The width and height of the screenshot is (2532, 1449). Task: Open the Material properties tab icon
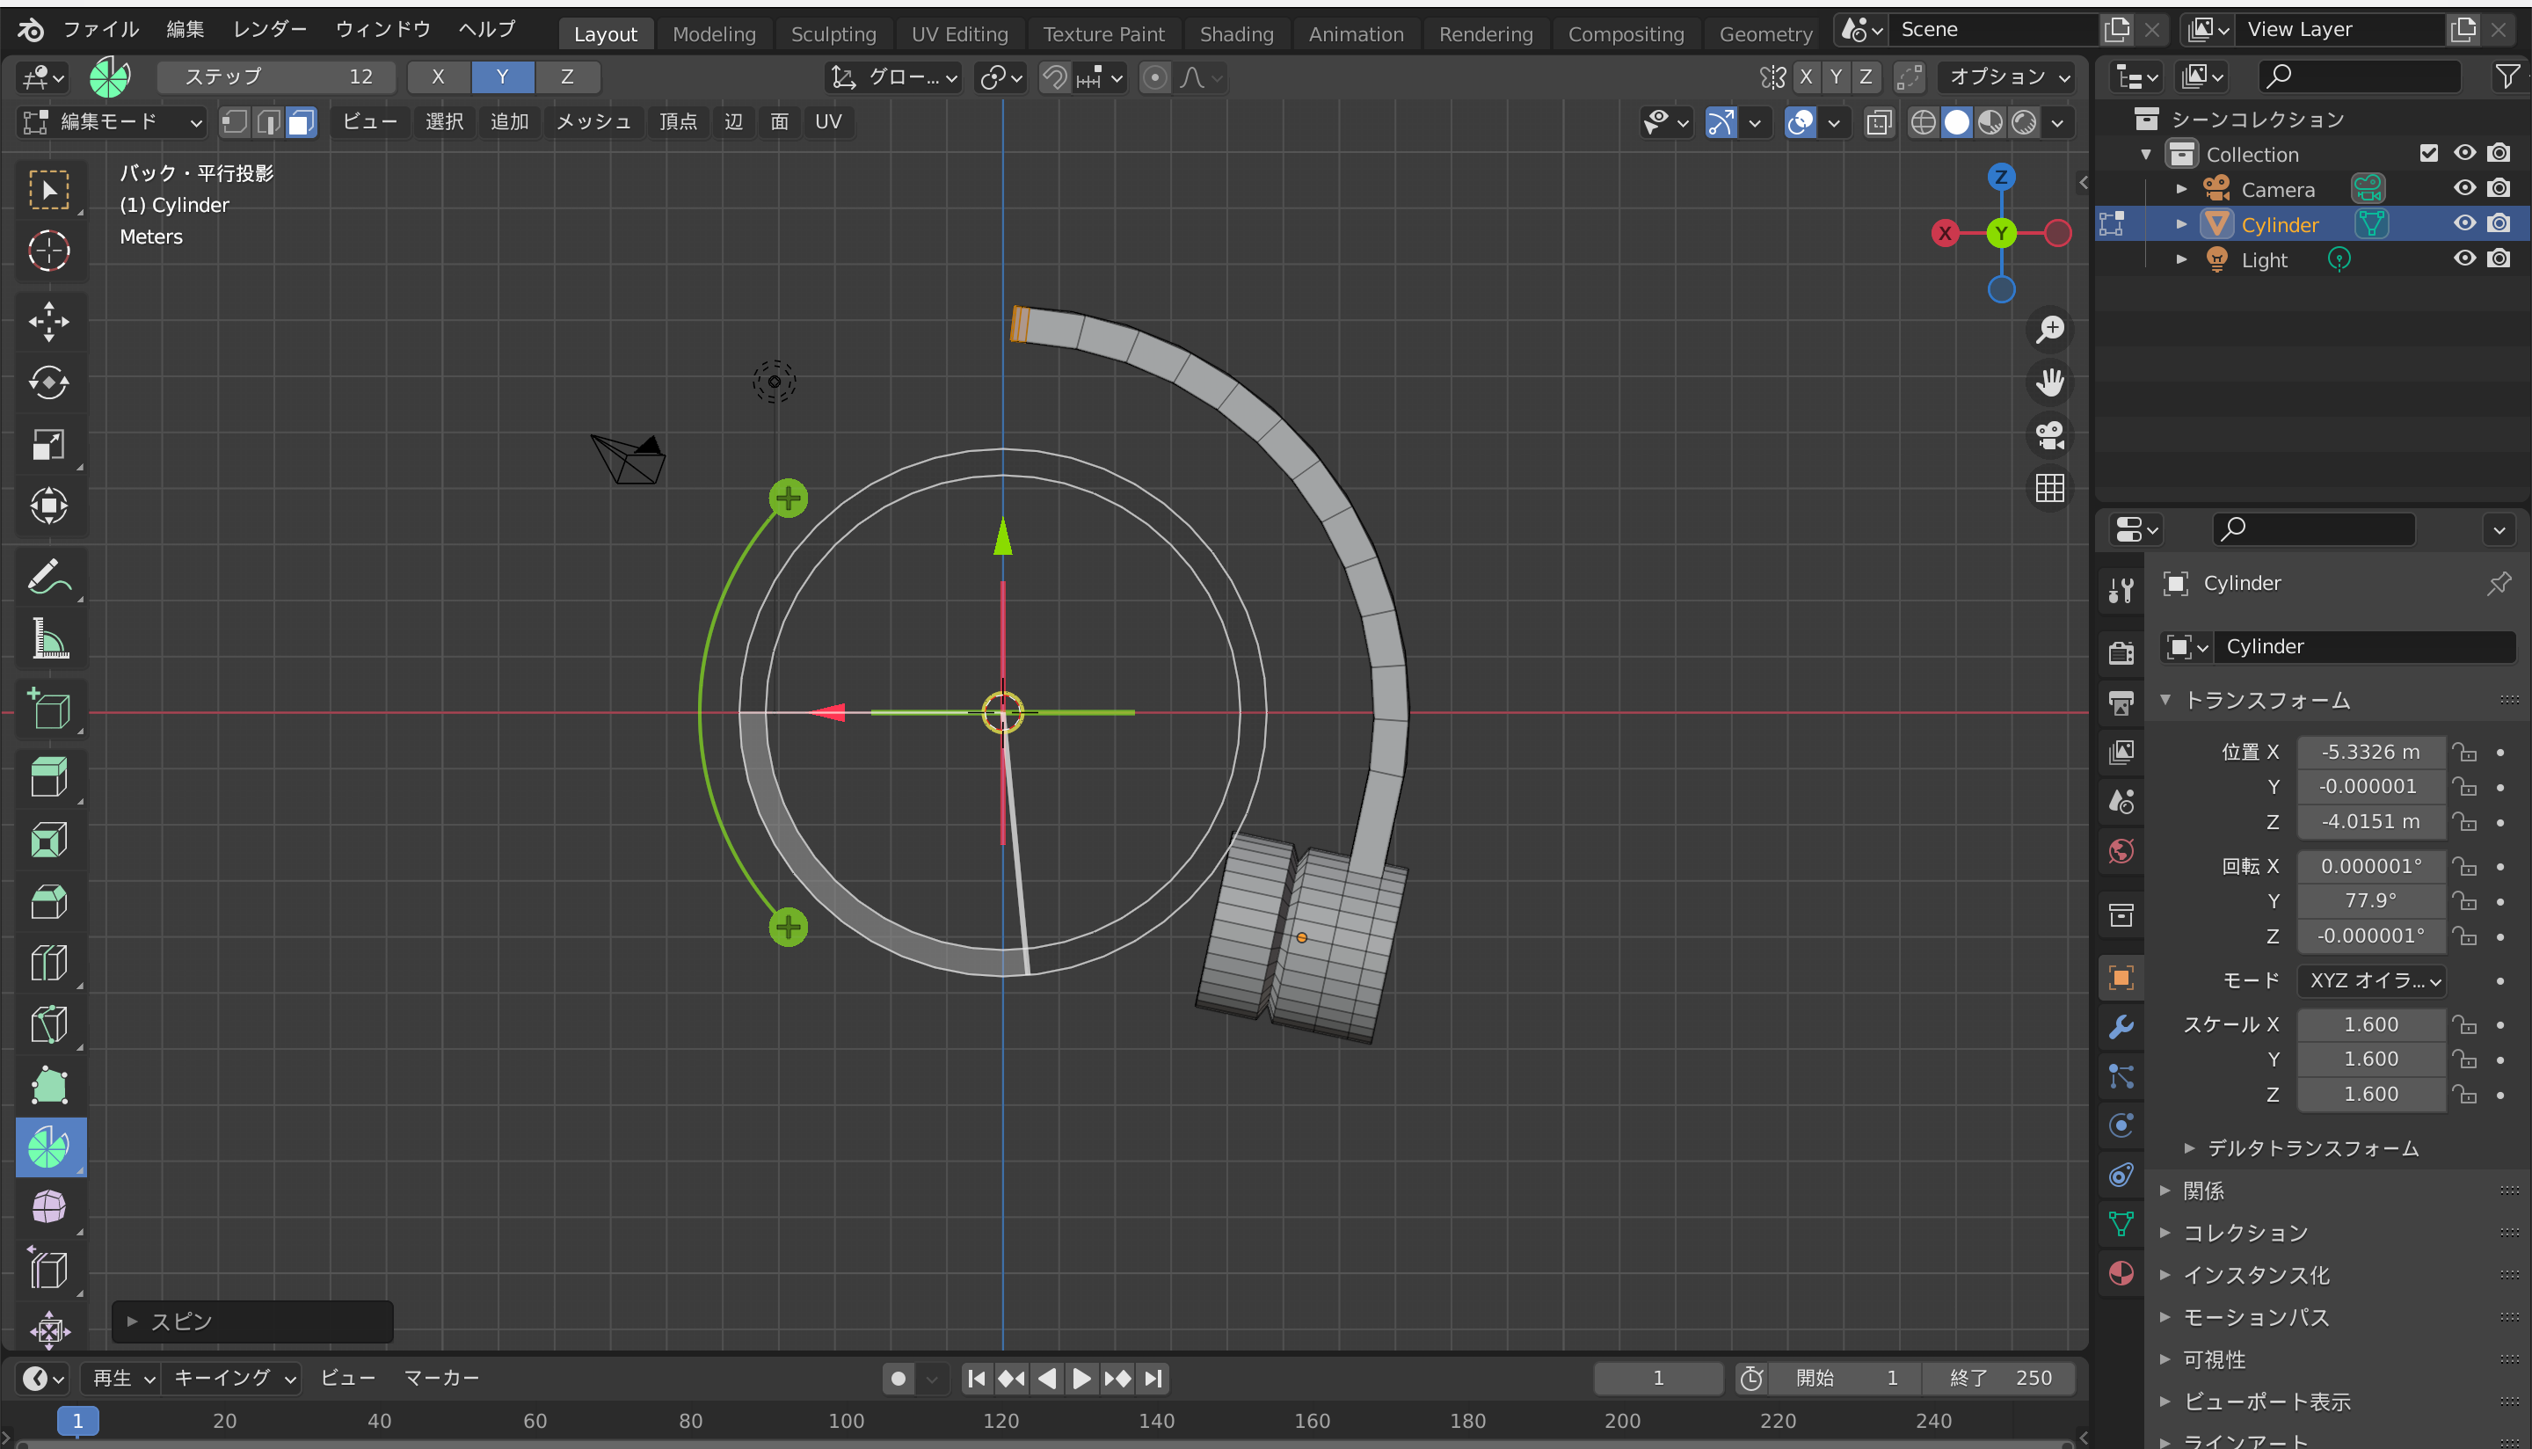pos(2121,1273)
